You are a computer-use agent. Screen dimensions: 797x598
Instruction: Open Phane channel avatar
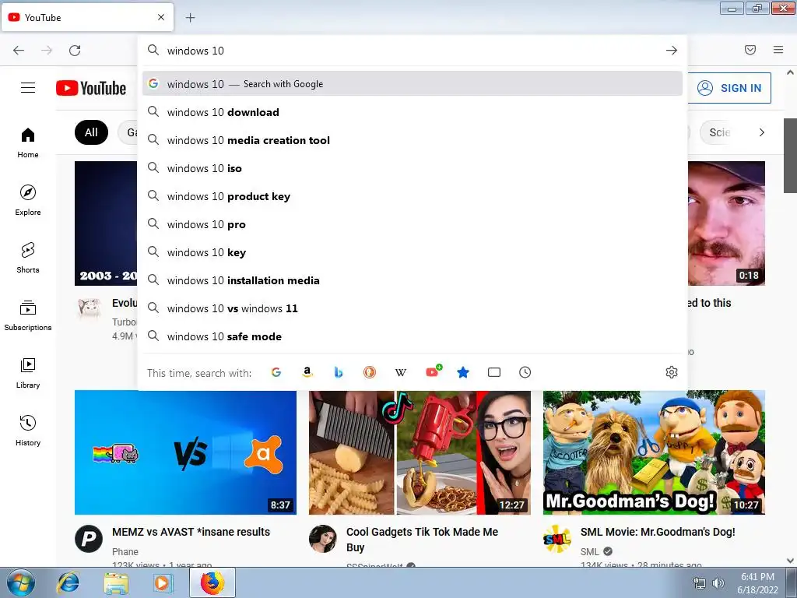(89, 539)
